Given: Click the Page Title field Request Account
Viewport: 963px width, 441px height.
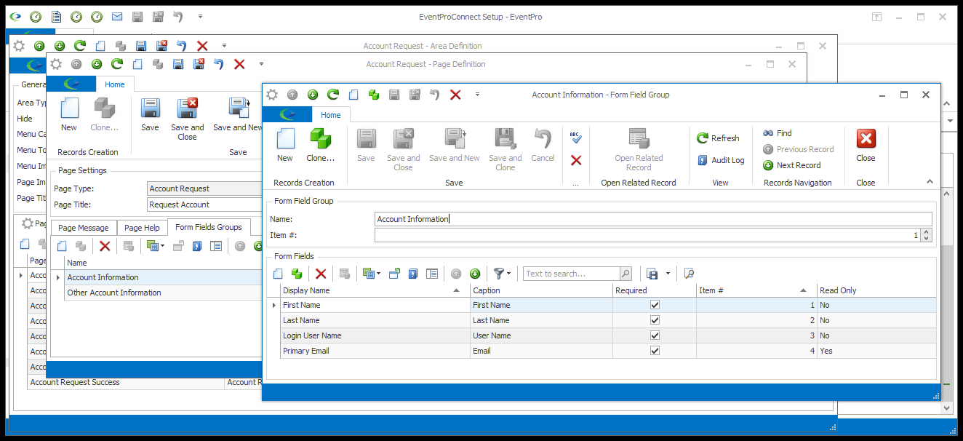Looking at the screenshot, I should coord(204,204).
